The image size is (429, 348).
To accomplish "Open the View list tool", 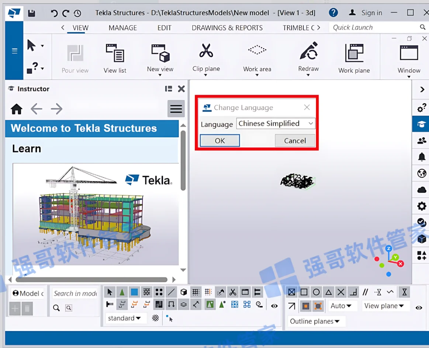I will point(115,59).
